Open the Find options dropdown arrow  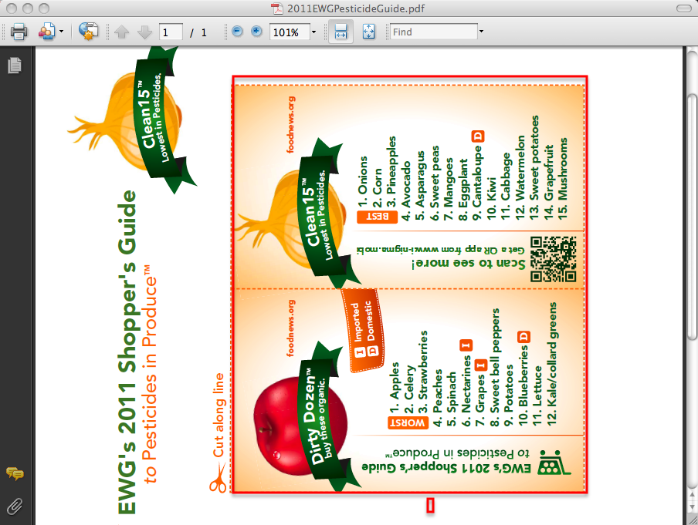pyautogui.click(x=481, y=32)
